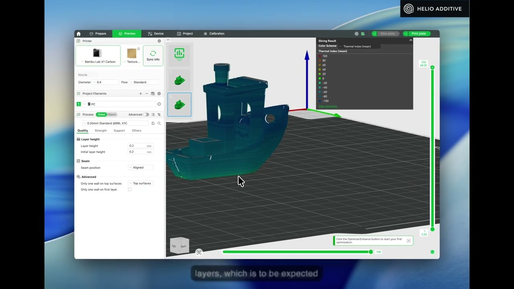Click the Layer height 0.2 field
The image size is (514, 289).
point(140,146)
